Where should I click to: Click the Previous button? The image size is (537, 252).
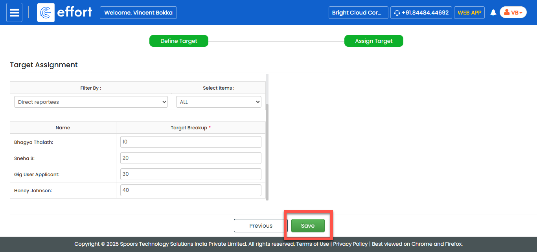click(x=261, y=226)
